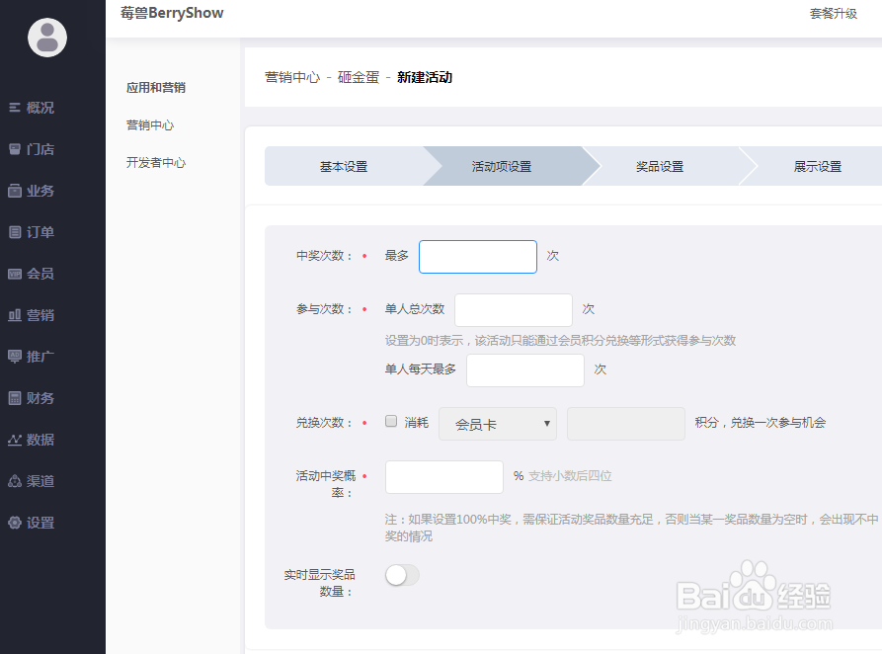
Task: Click the 套餐升级 link
Action: pyautogui.click(x=833, y=14)
